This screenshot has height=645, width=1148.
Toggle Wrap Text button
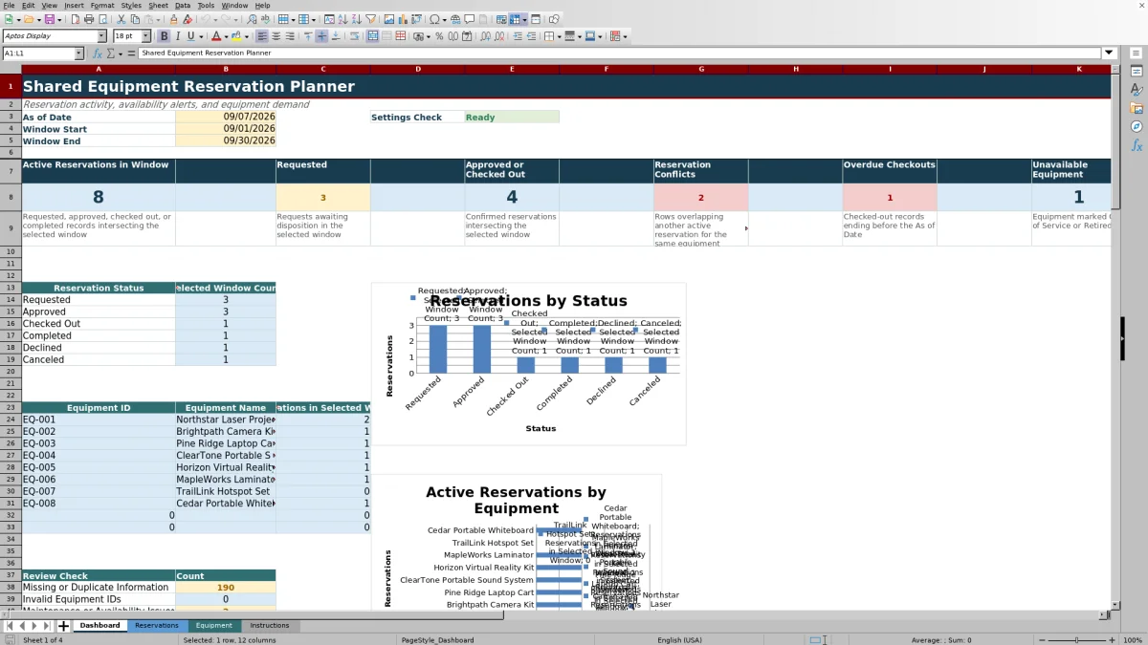point(354,36)
